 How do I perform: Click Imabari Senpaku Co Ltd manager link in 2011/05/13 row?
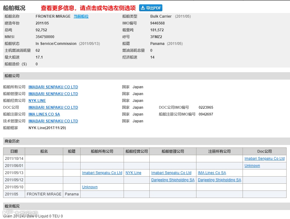[171, 173]
